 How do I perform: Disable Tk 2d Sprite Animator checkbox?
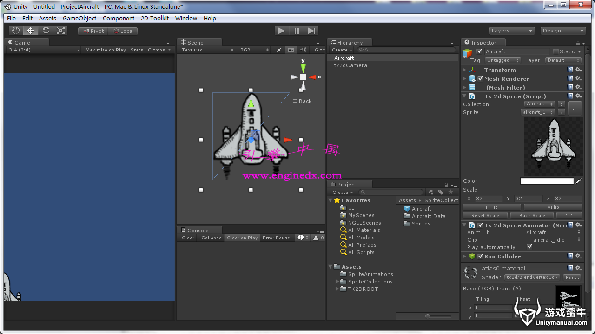coord(480,225)
